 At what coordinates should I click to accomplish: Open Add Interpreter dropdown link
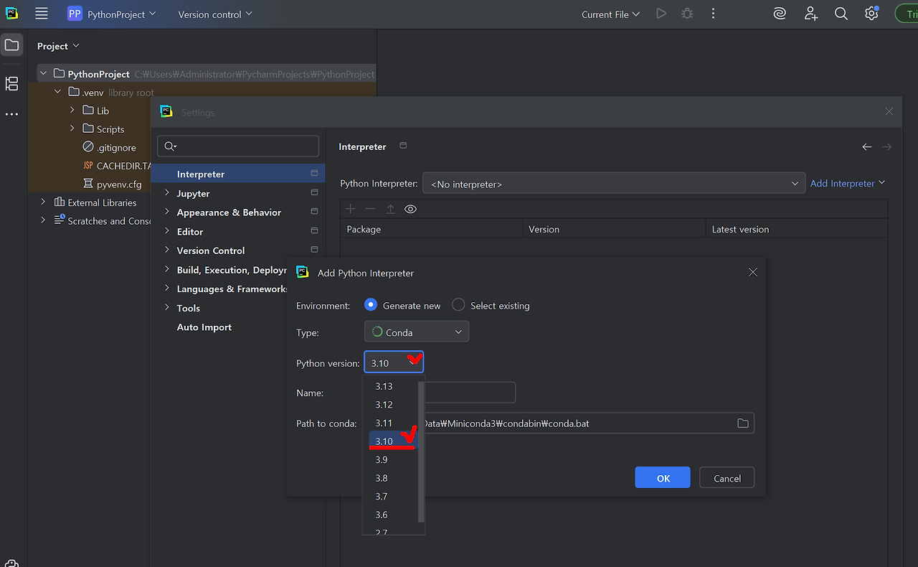tap(848, 184)
